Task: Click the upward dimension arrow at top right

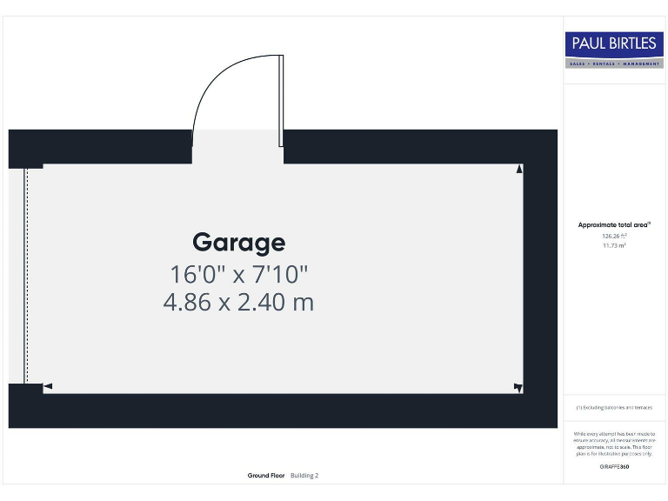Action: point(519,169)
